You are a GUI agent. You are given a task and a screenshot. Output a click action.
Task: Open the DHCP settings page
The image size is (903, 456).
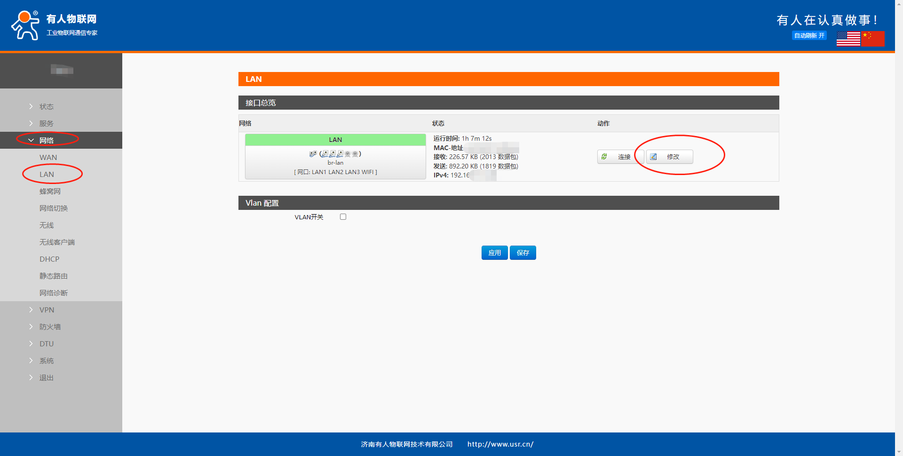coord(49,259)
